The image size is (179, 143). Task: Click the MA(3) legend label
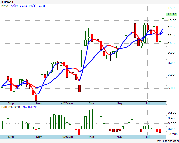tap(33, 6)
